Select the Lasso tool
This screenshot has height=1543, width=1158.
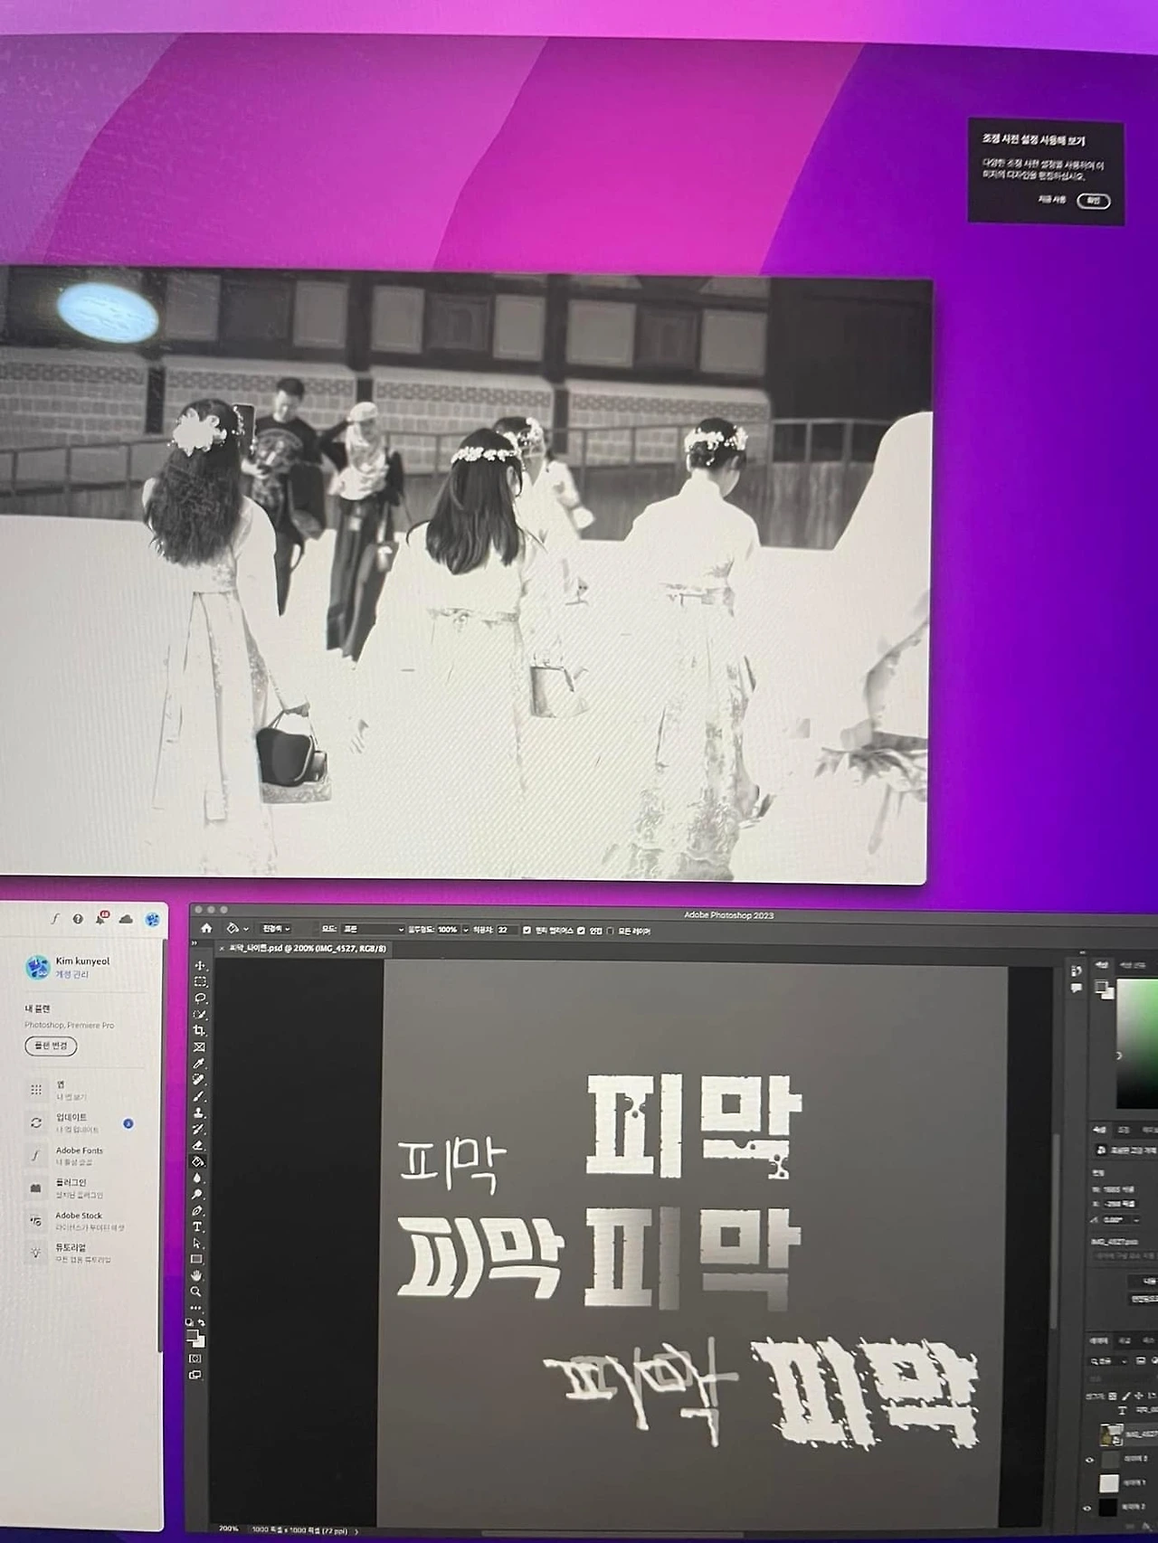pyautogui.click(x=200, y=999)
